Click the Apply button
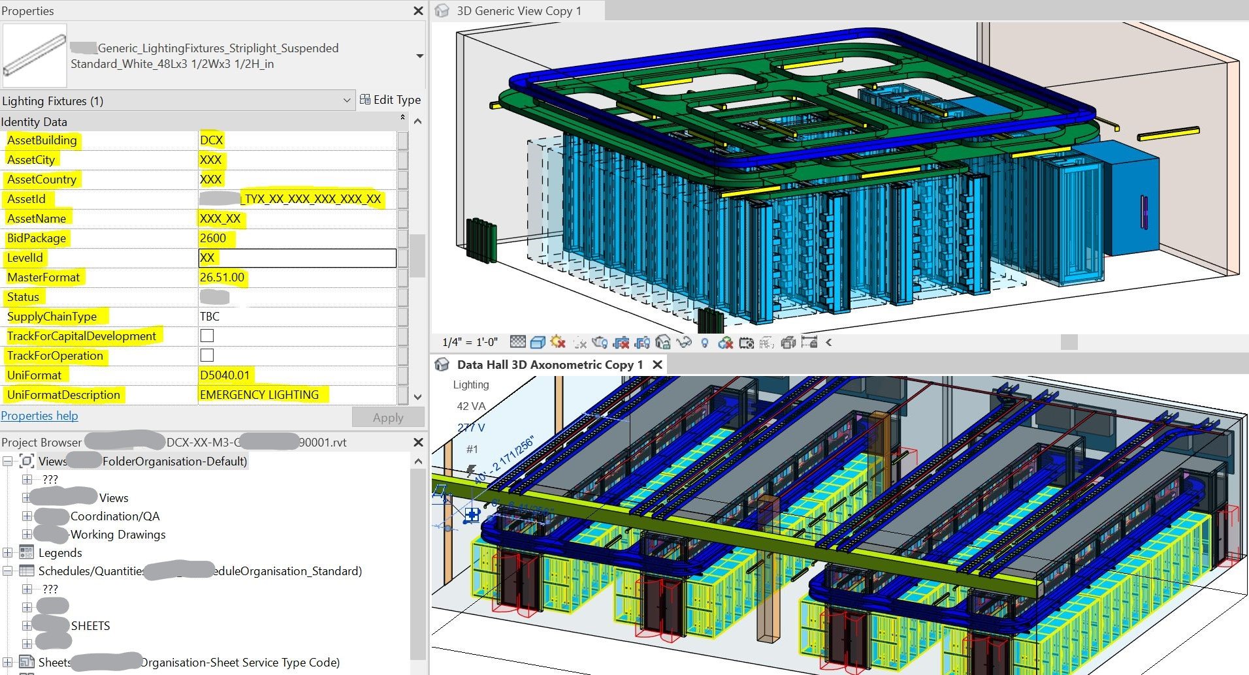The height and width of the screenshot is (675, 1249). 388,417
